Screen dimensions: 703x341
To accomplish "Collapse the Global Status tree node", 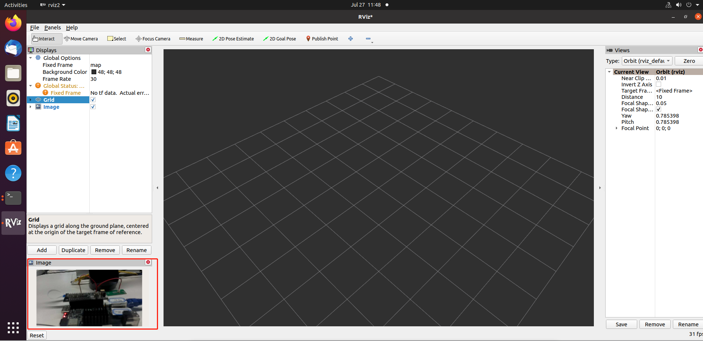I will click(31, 86).
